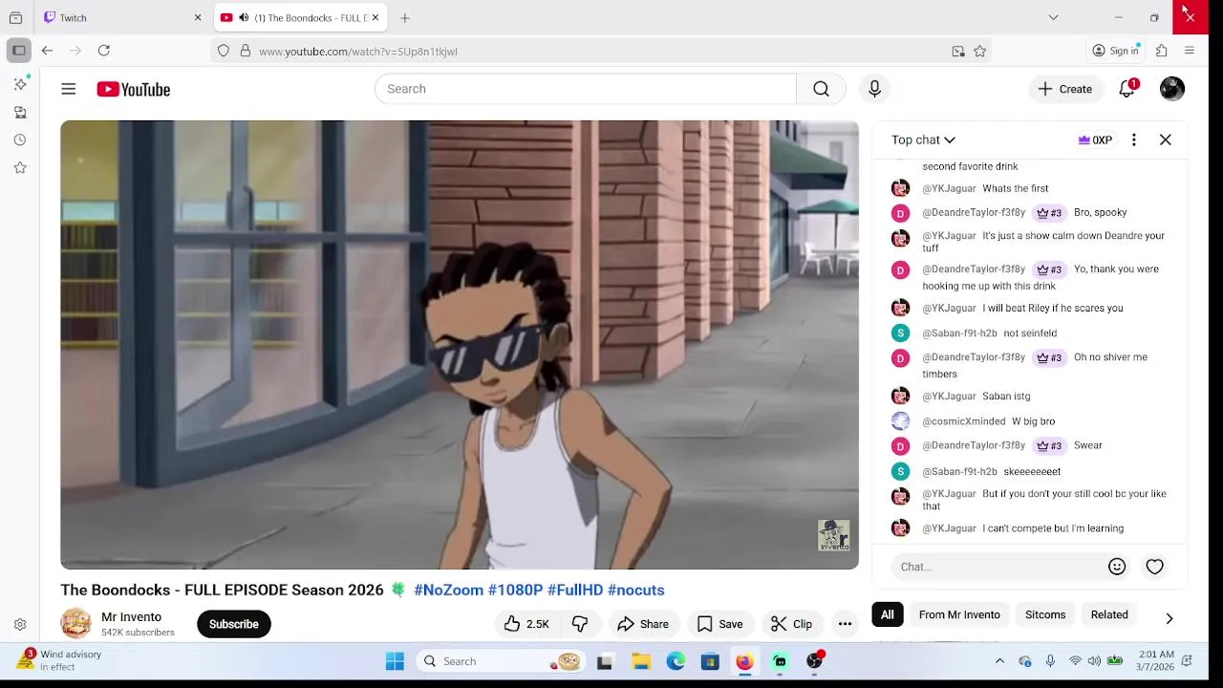This screenshot has height=688, width=1223.
Task: Bookmark this page with the star
Action: 980,52
